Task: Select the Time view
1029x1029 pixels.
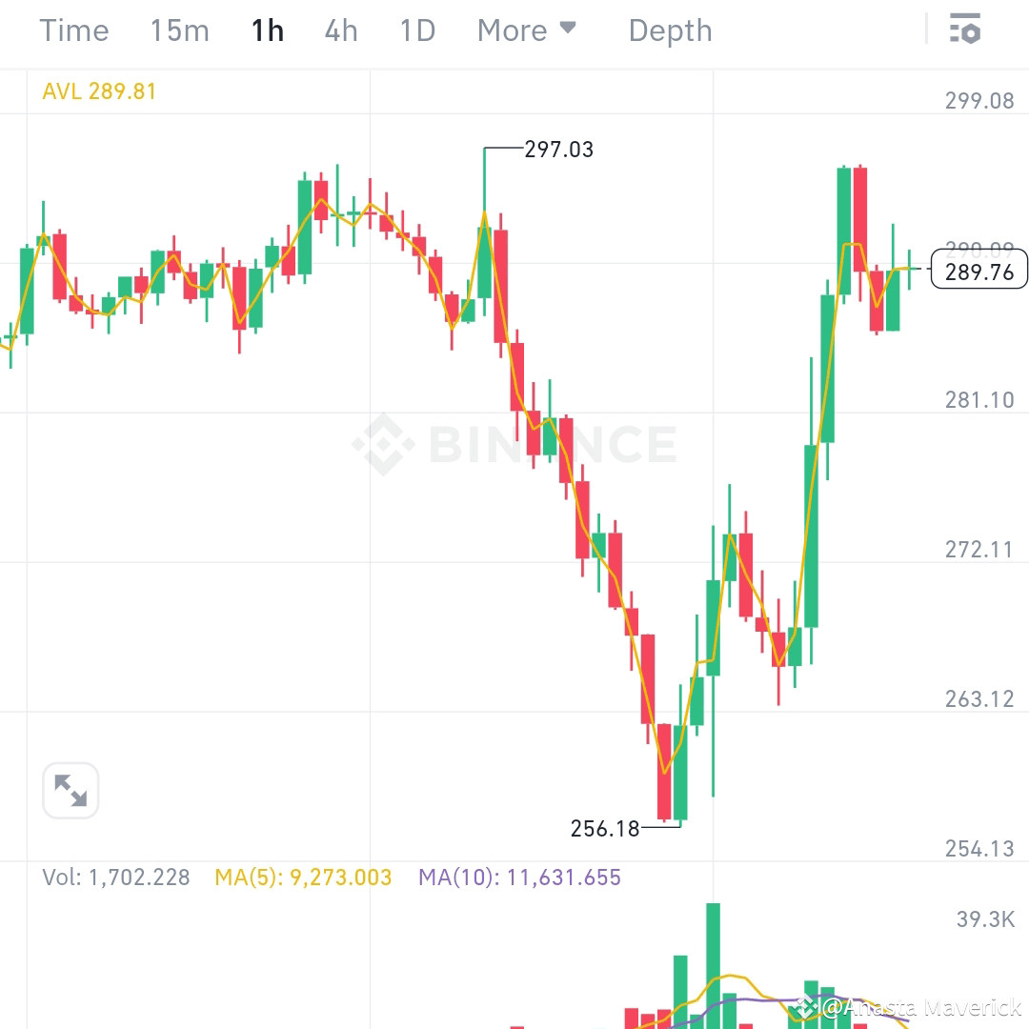Action: [x=73, y=30]
